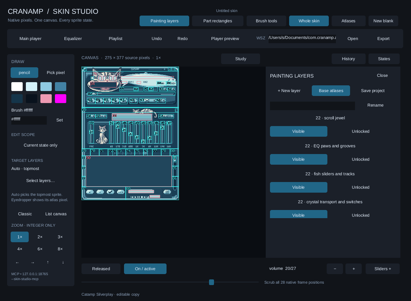Click the sitting cat sprite in equalizer

click(102, 135)
